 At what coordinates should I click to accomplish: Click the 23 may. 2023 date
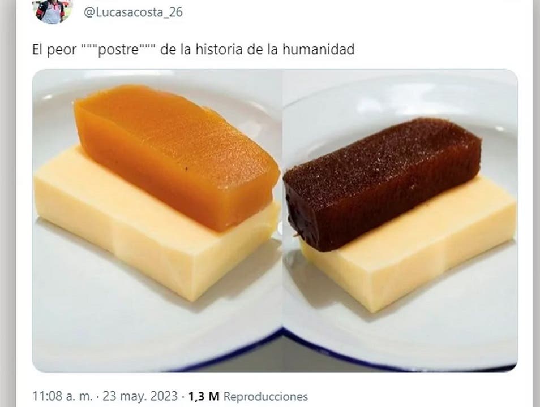pyautogui.click(x=140, y=396)
